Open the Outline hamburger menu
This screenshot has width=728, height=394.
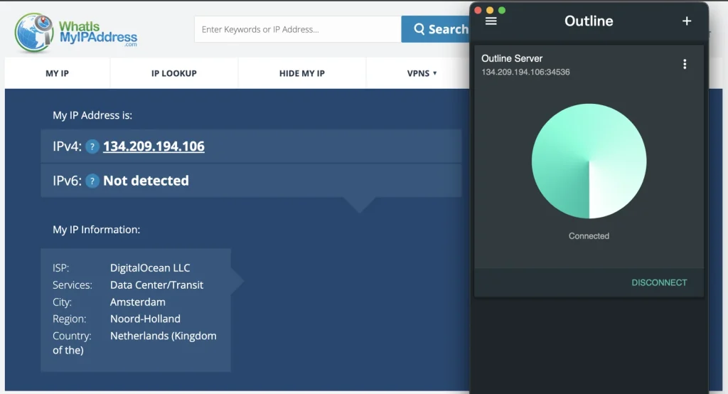[x=491, y=21]
